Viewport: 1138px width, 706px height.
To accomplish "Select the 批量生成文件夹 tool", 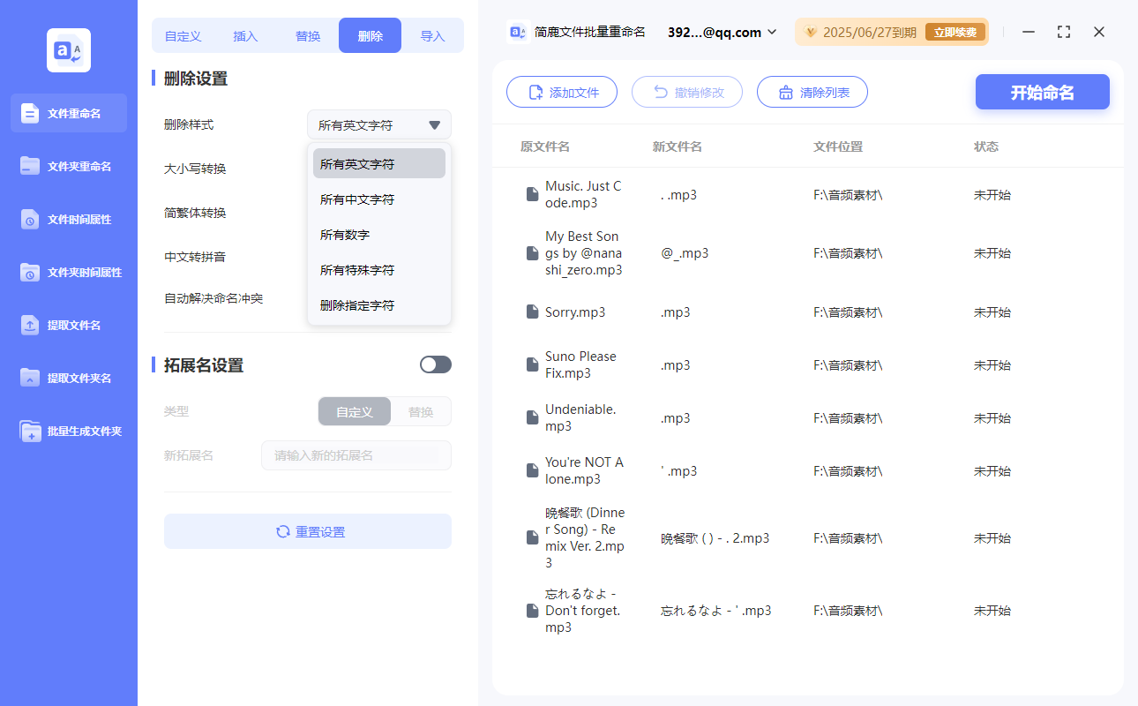I will [69, 431].
